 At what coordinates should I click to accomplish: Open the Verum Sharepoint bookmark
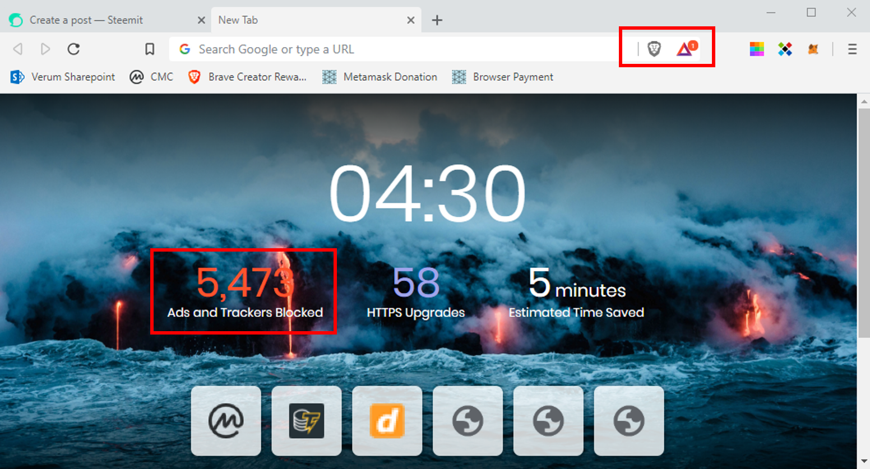(63, 77)
